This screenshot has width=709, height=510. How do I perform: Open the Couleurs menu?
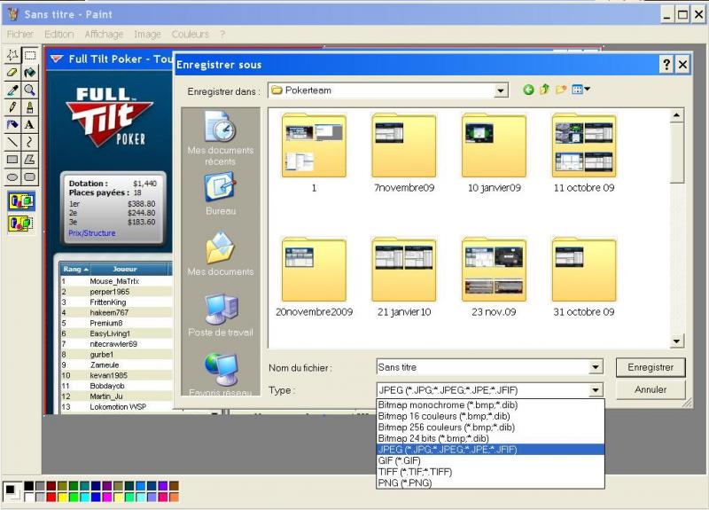(x=191, y=35)
